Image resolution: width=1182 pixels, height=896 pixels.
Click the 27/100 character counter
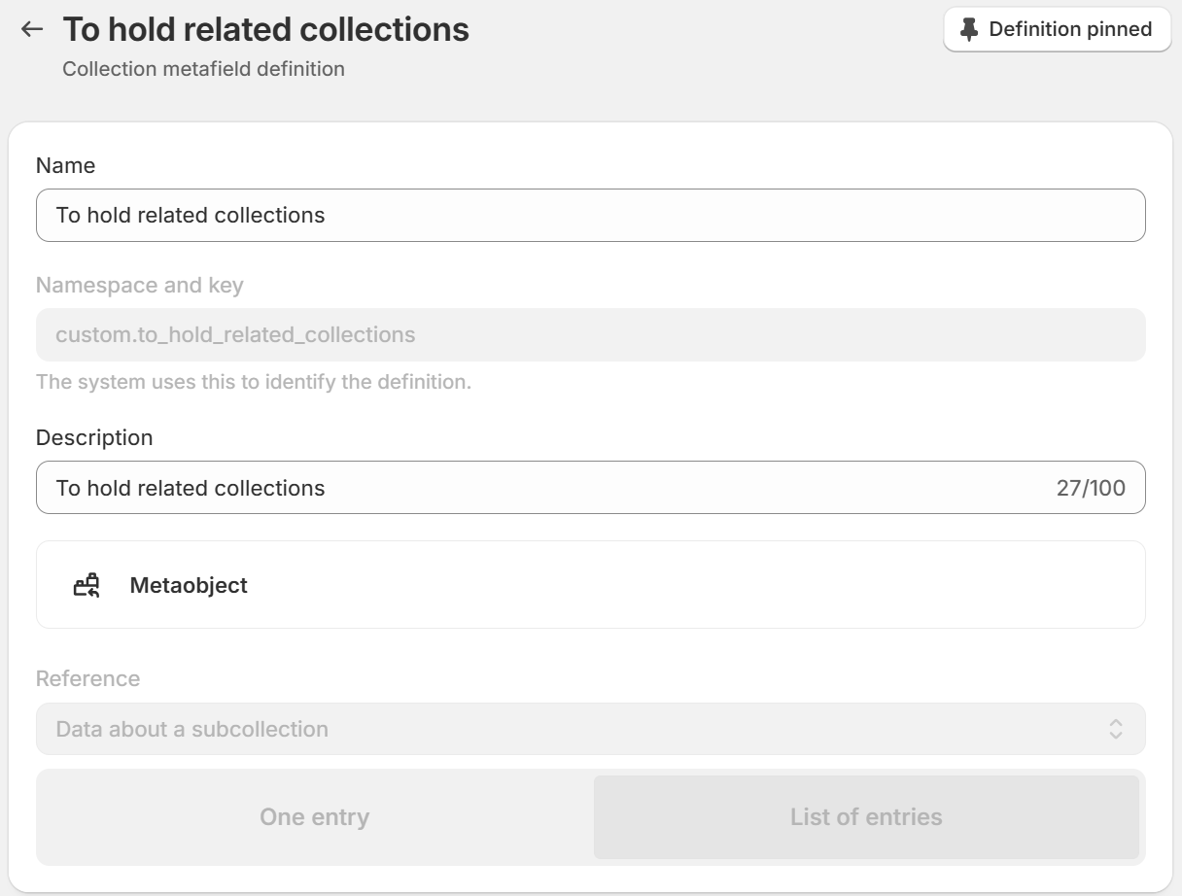click(x=1091, y=488)
